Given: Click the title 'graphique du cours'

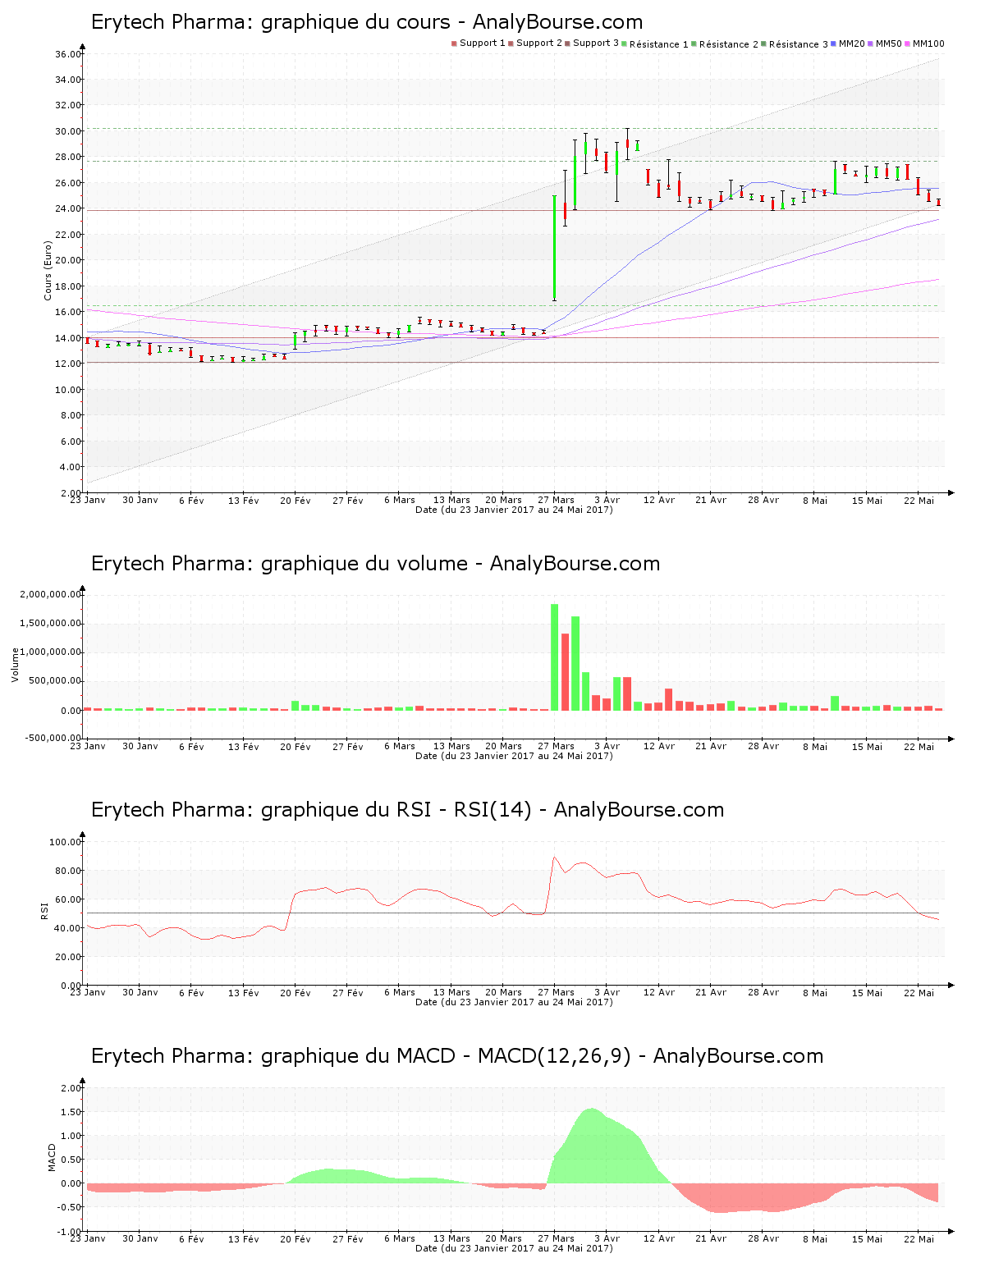Looking at the screenshot, I should pos(355,22).
